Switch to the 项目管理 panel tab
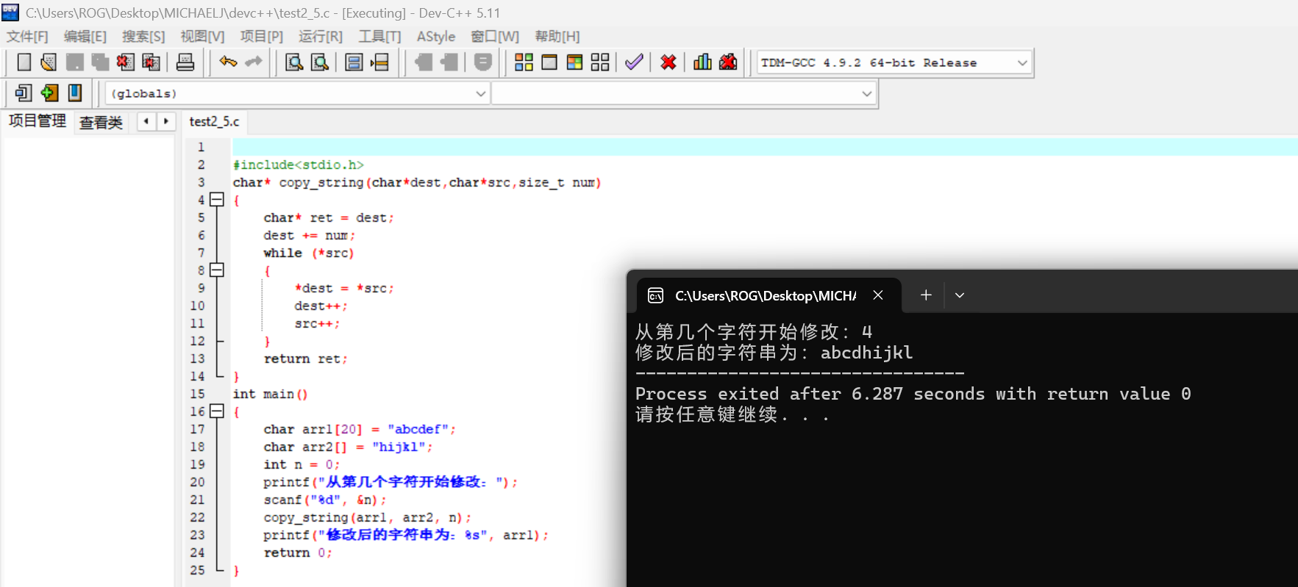This screenshot has width=1298, height=587. (38, 121)
